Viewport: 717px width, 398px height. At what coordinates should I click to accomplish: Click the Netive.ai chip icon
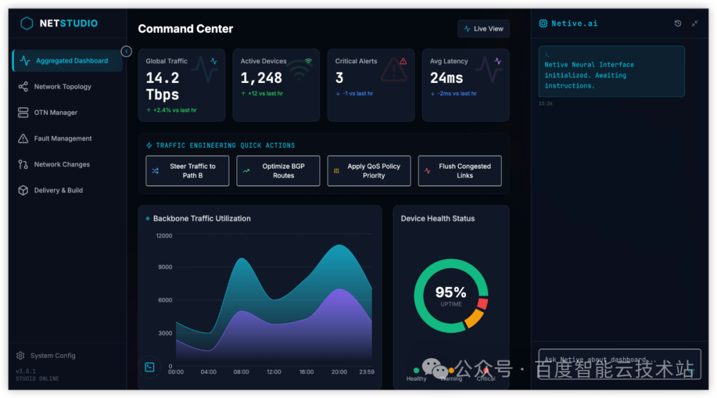pos(543,23)
